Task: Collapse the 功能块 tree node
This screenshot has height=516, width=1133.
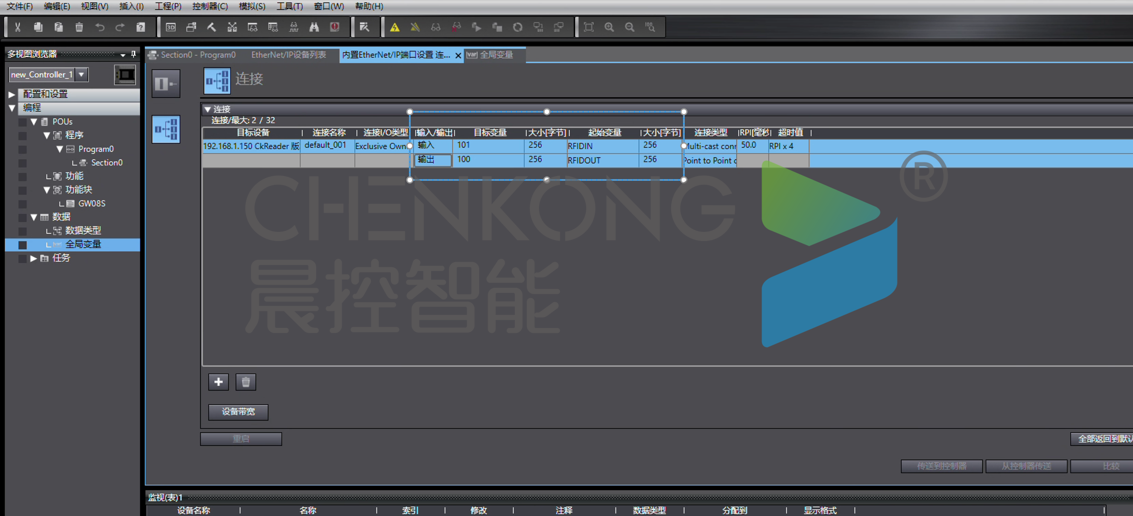Action: pos(47,190)
